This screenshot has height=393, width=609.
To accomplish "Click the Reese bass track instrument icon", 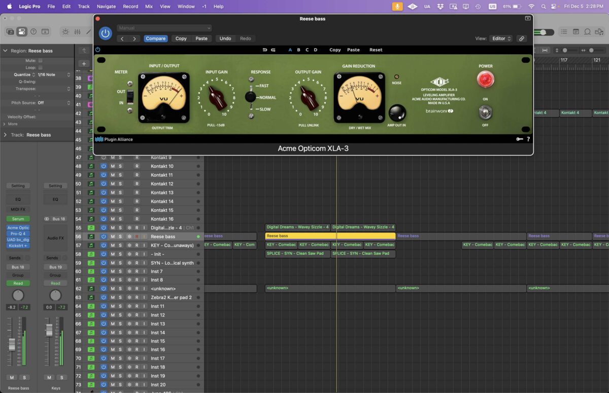I will tap(91, 237).
